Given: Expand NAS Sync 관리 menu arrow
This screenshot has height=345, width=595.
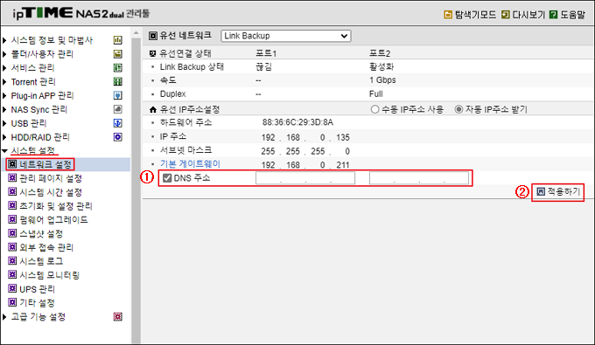Looking at the screenshot, I should tap(4, 109).
